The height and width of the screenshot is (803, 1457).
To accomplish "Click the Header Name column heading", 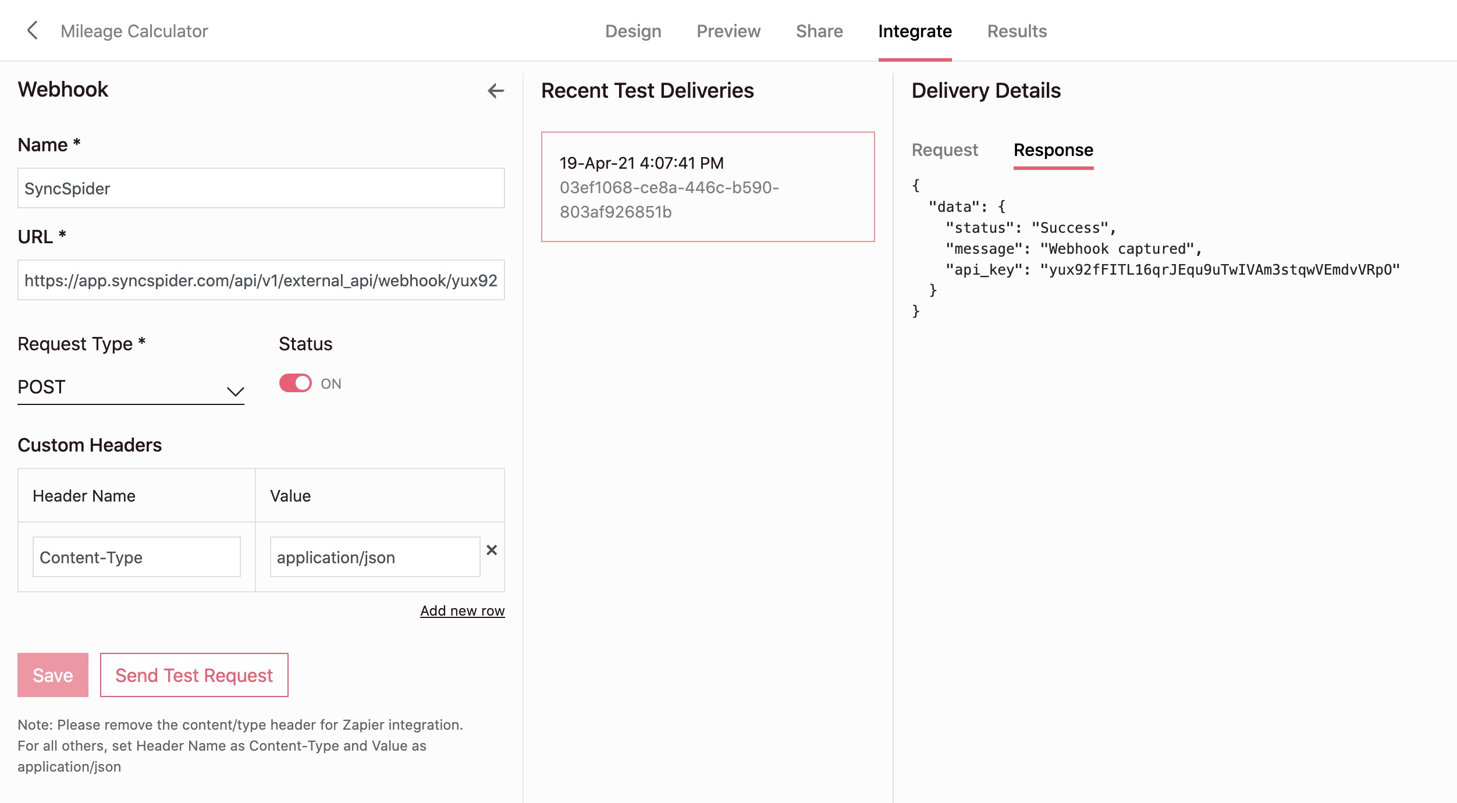I will [x=84, y=496].
